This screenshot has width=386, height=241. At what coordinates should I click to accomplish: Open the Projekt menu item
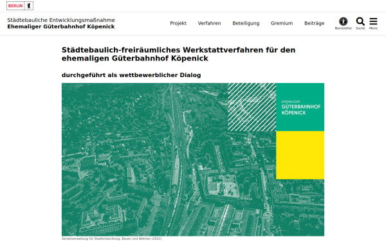tap(178, 23)
